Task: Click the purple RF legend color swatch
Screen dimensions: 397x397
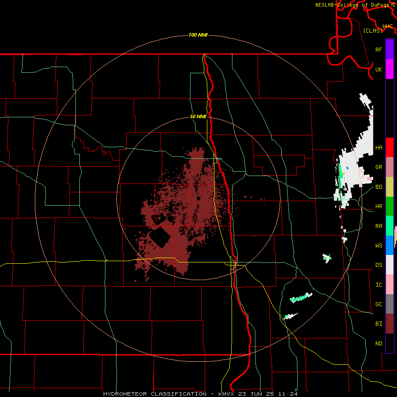Action: click(390, 49)
